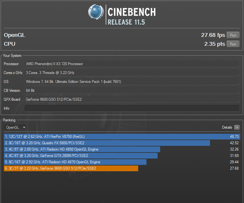Select the Cores x GHz value field
This screenshot has width=244, height=203.
pyautogui.click(x=132, y=73)
